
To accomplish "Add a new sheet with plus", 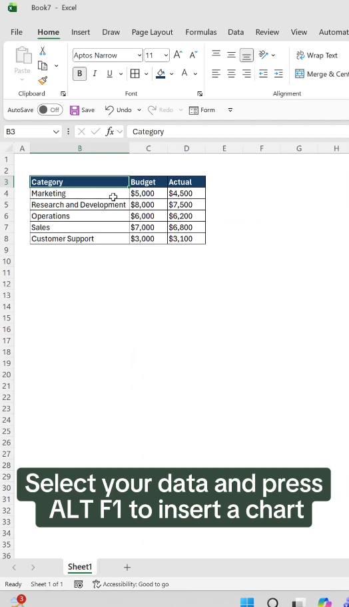I will (x=127, y=568).
